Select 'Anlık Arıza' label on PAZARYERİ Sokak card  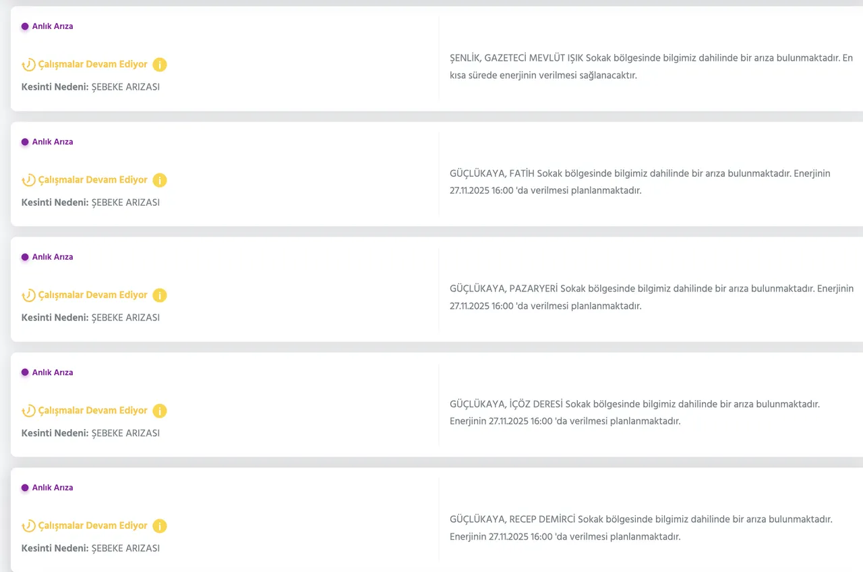coord(53,257)
